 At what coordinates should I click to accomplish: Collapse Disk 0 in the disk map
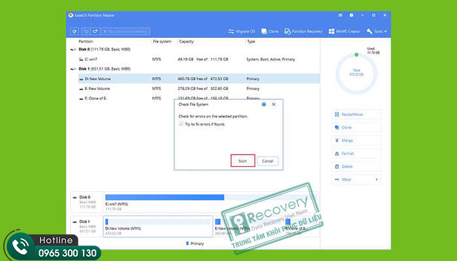point(75,197)
